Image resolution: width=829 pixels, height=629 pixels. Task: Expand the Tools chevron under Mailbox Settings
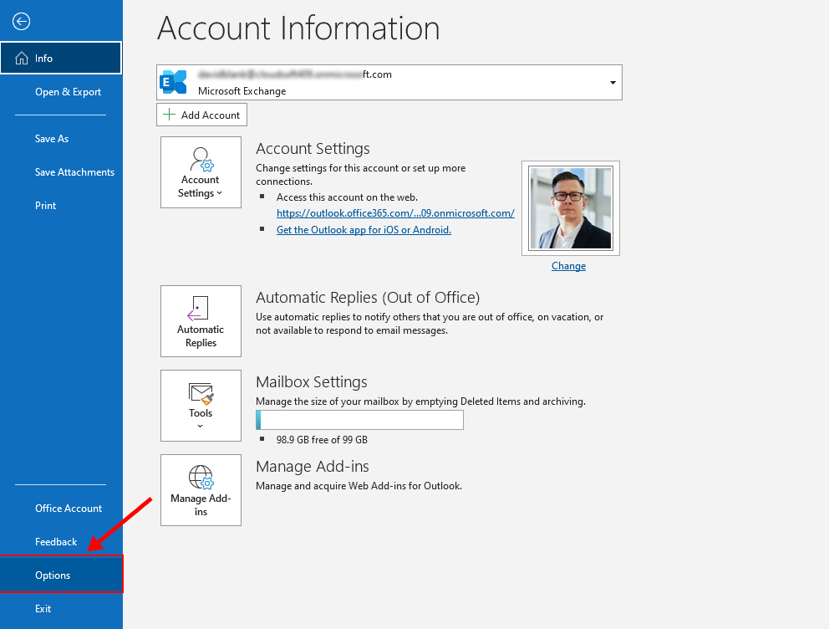(201, 427)
